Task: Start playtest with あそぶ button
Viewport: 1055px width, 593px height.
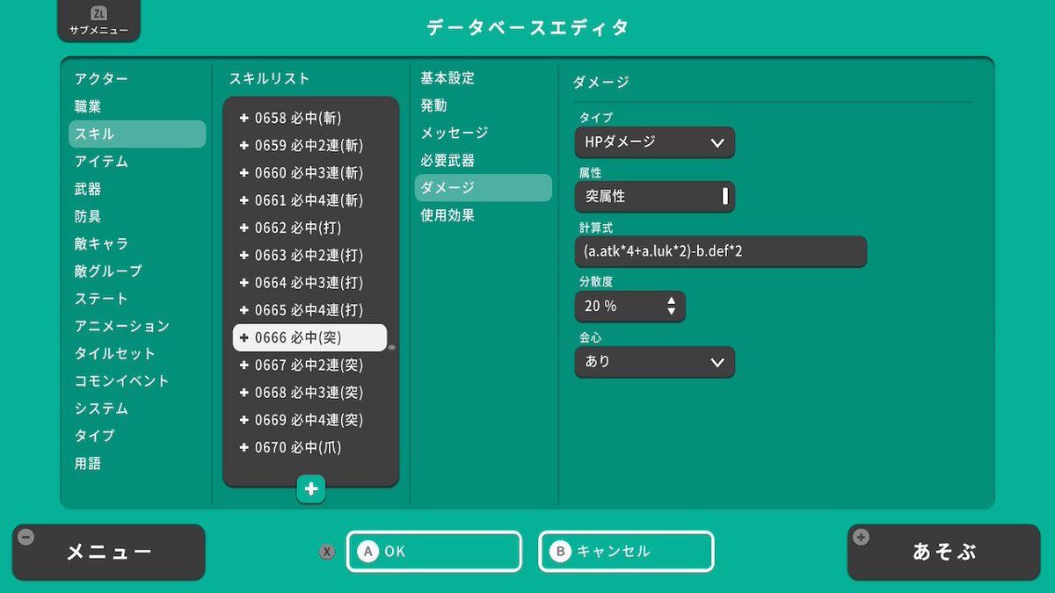Action: tap(944, 553)
